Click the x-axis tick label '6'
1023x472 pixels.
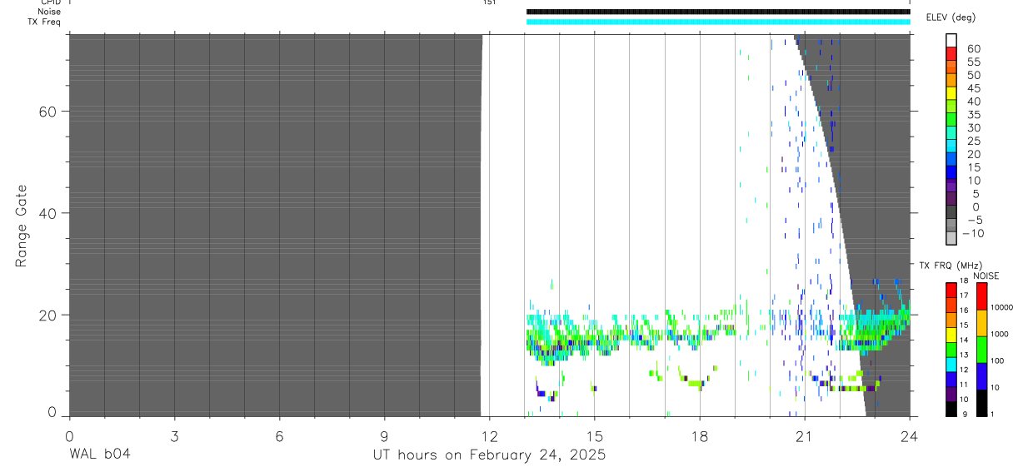[x=279, y=435]
